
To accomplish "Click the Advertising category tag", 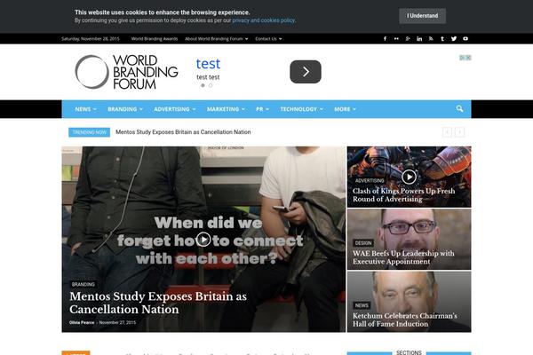I will click(x=370, y=181).
